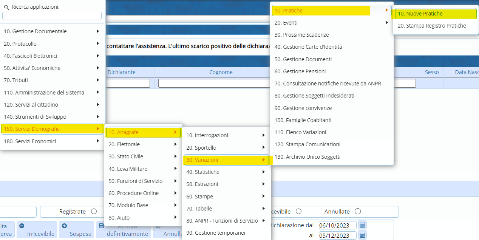Image resolution: width=479 pixels, height=240 pixels.
Task: Click the Ricerca applicazioni search field
Action: 52,16
